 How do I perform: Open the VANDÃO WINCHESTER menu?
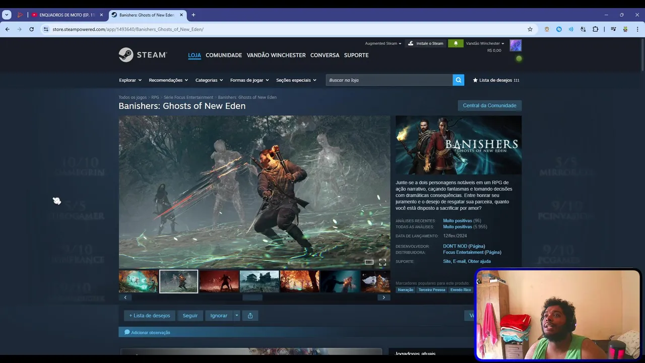(276, 55)
